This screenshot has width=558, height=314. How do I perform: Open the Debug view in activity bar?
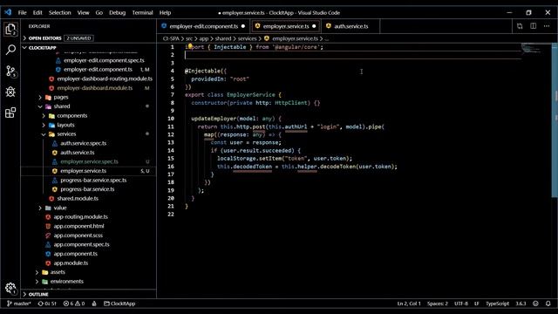[10, 92]
